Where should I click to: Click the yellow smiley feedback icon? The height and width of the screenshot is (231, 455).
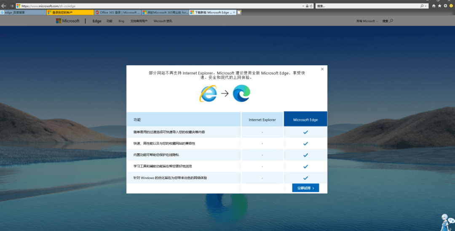tap(451, 6)
